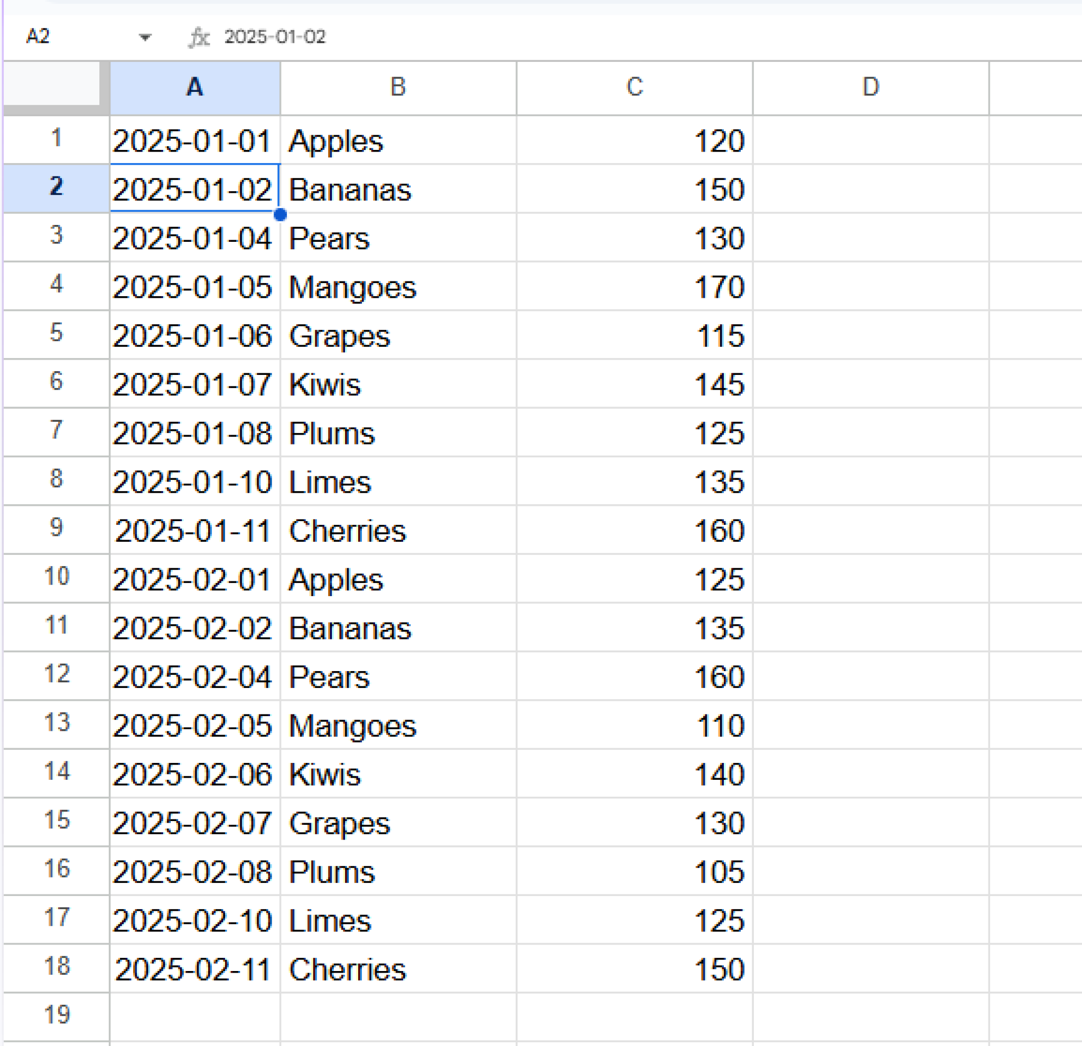The height and width of the screenshot is (1046, 1082).
Task: Open the Name Box dropdown arrow
Action: tap(144, 37)
